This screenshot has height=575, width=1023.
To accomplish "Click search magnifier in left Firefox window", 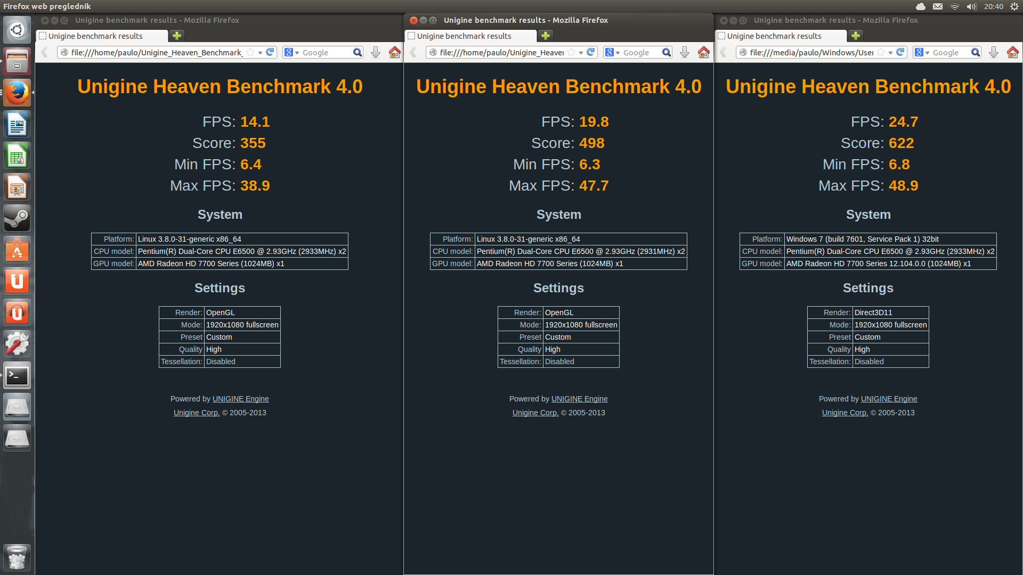I will click(358, 52).
